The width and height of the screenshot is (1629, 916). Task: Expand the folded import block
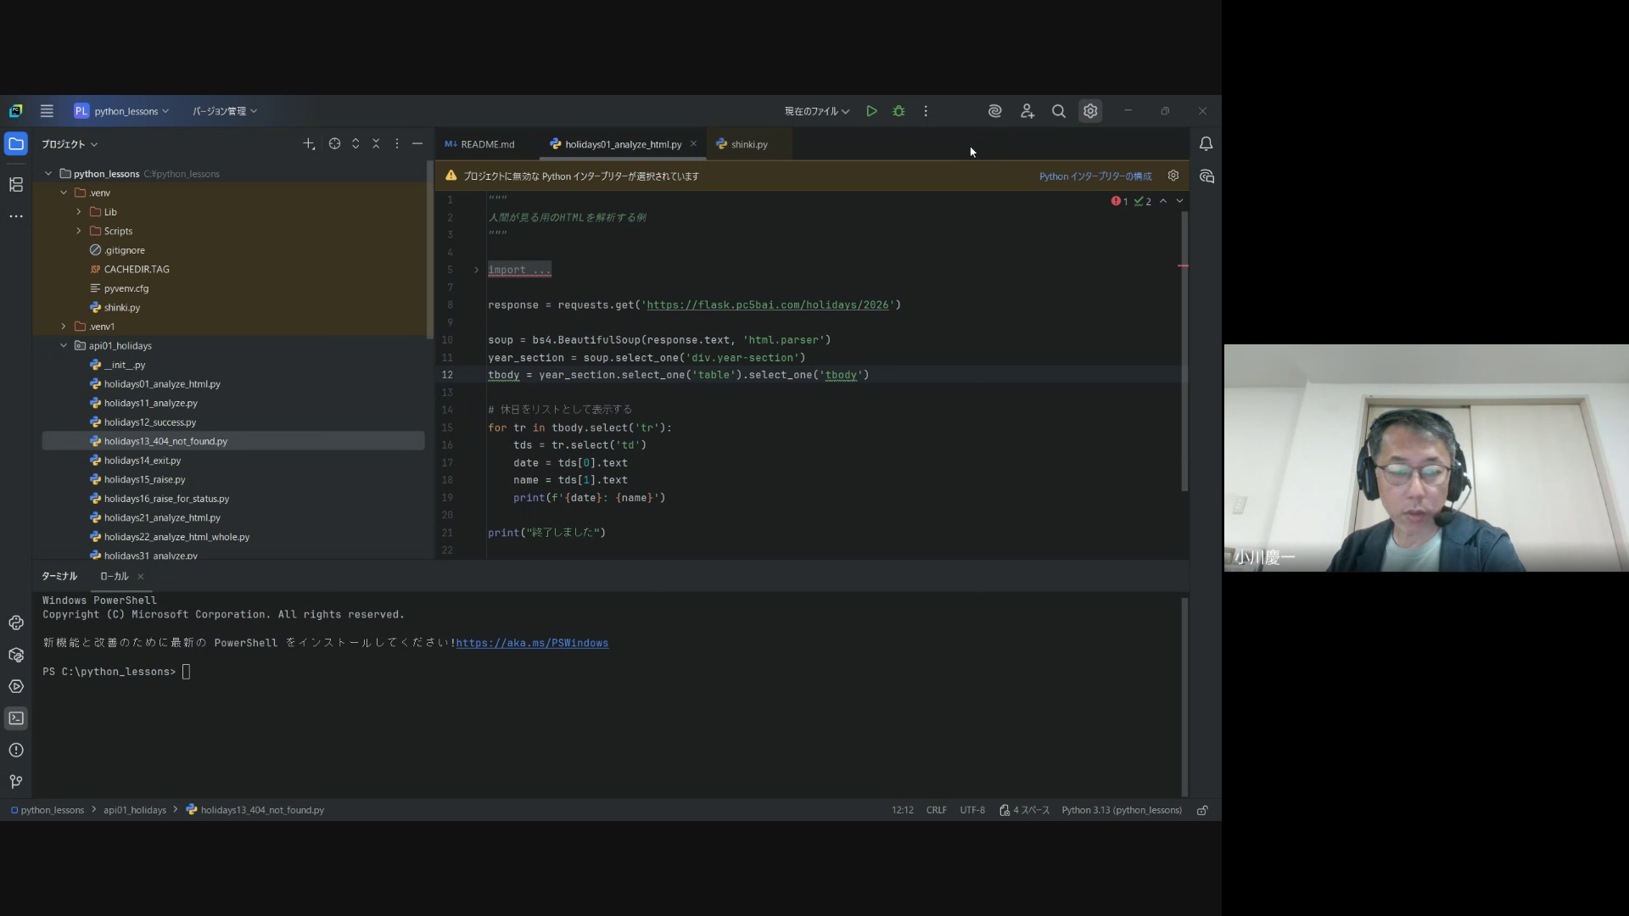click(x=476, y=270)
